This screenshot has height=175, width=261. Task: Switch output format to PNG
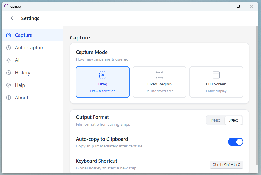(x=215, y=120)
